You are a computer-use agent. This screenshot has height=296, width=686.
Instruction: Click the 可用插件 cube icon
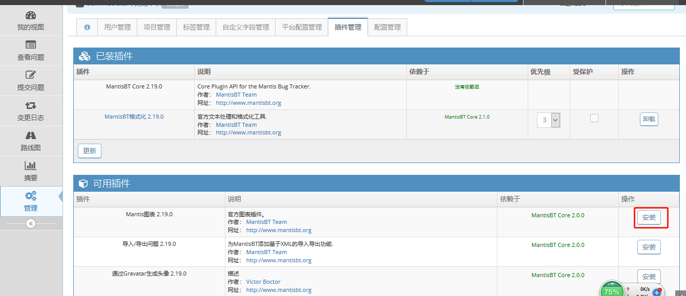click(x=83, y=184)
